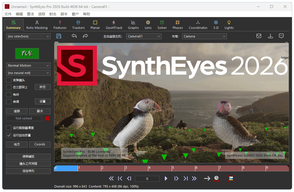The width and height of the screenshot is (294, 192).
Task: Uncheck the 运行自动放置 checkbox
Action: pos(9,135)
